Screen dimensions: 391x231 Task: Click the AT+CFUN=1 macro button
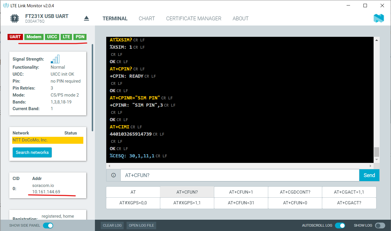coord(241,192)
